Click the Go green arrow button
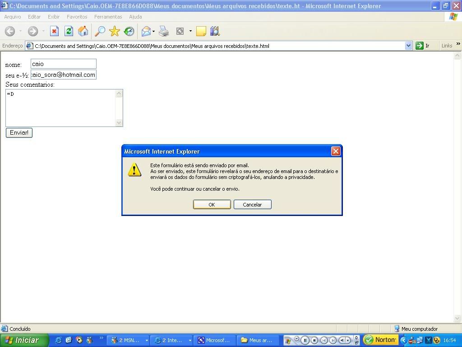The height and width of the screenshot is (347, 462). tap(419, 46)
